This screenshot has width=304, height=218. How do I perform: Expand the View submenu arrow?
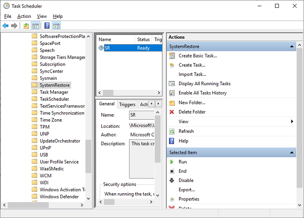pos(292,122)
